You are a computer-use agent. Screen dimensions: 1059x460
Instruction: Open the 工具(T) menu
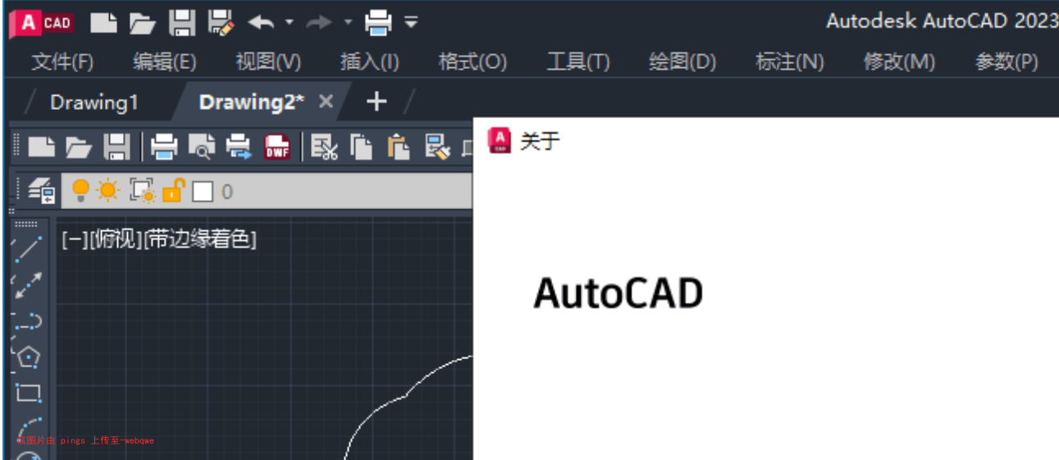(578, 61)
